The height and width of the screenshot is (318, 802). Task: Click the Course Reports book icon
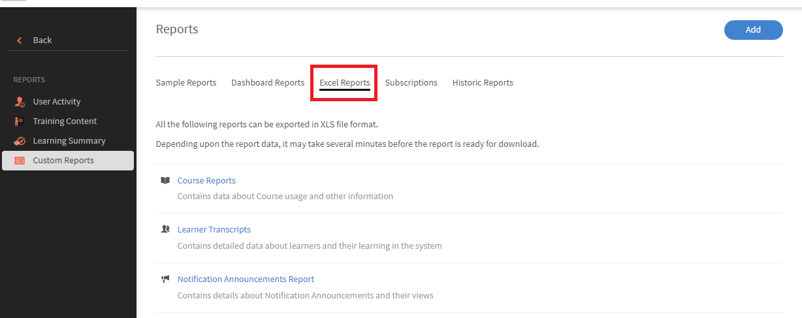(x=165, y=180)
